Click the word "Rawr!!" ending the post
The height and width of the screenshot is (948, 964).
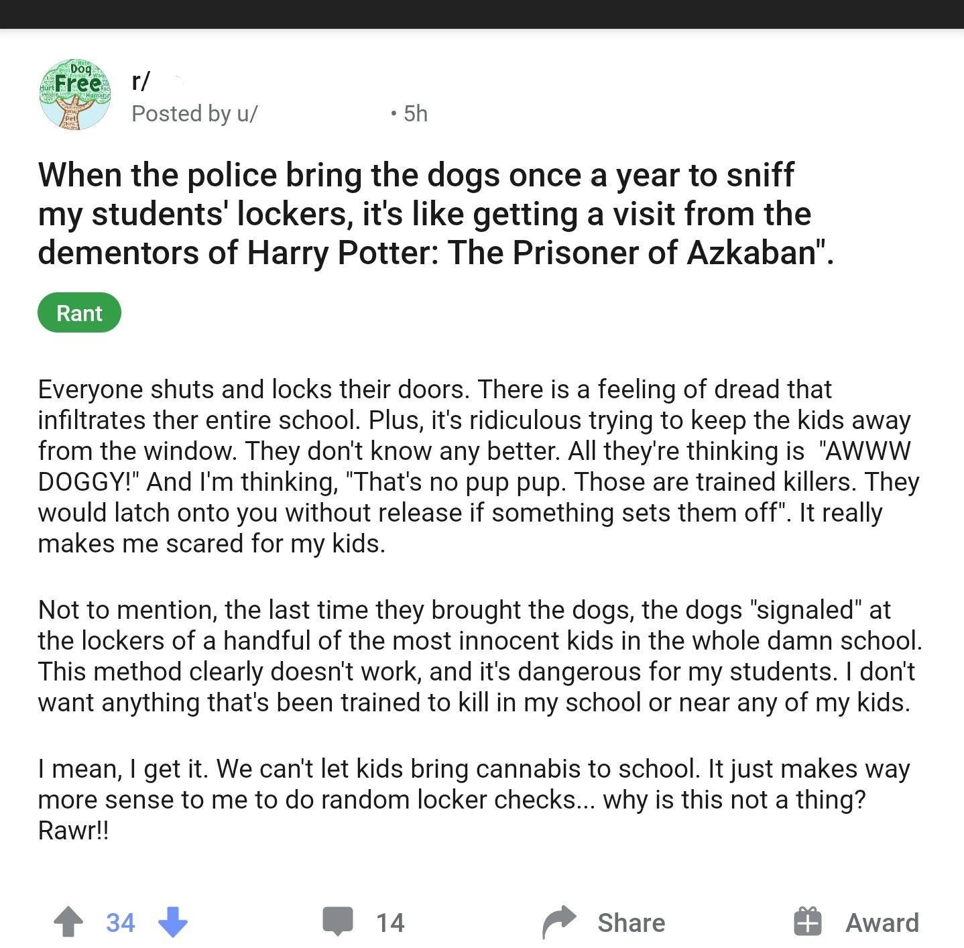(73, 830)
